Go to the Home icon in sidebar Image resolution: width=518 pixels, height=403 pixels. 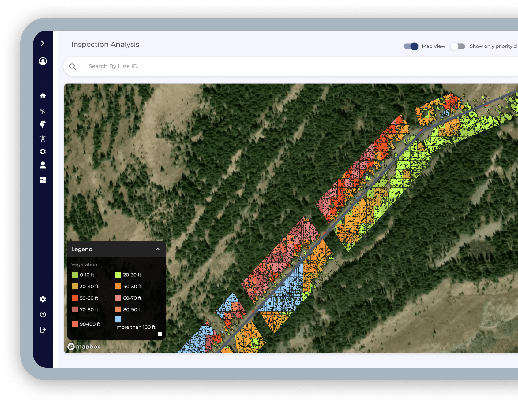(43, 96)
